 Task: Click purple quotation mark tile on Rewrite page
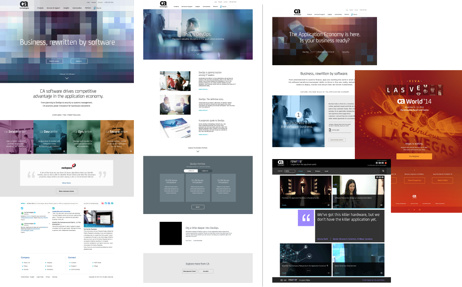[306, 218]
